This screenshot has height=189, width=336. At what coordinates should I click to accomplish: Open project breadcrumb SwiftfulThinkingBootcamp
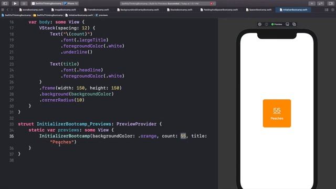point(16,15)
